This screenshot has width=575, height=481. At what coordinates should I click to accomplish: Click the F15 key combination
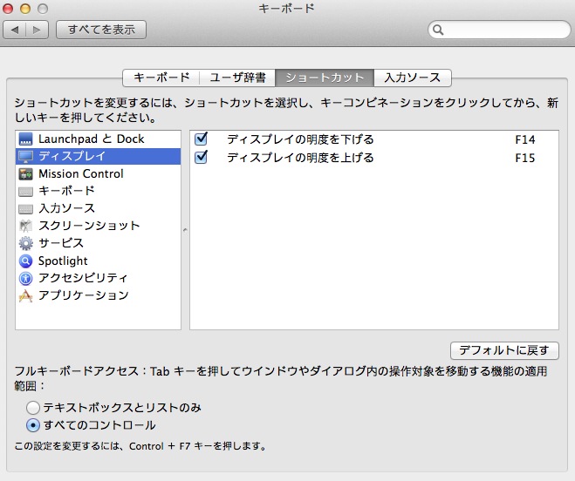(524, 158)
